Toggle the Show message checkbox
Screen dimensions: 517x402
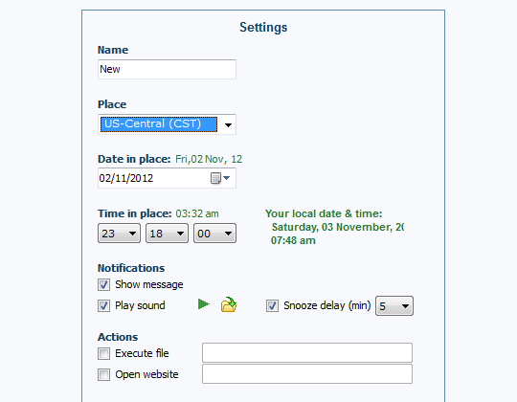tap(103, 284)
